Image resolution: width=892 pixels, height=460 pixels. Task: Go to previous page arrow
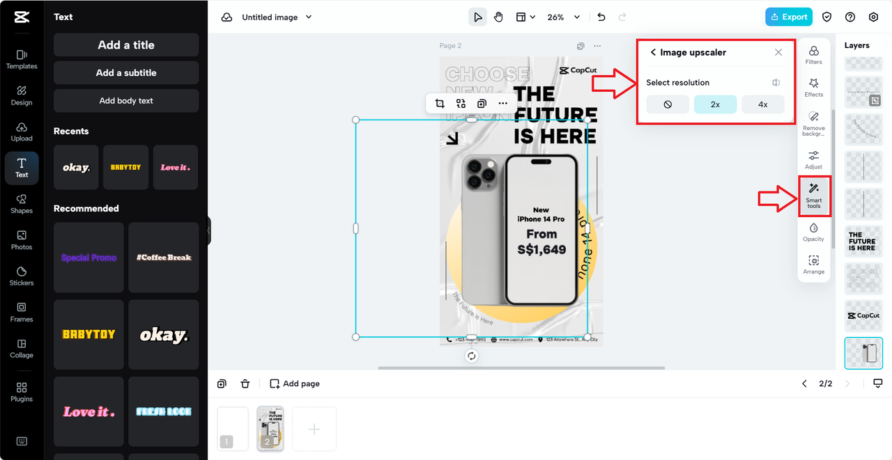805,383
